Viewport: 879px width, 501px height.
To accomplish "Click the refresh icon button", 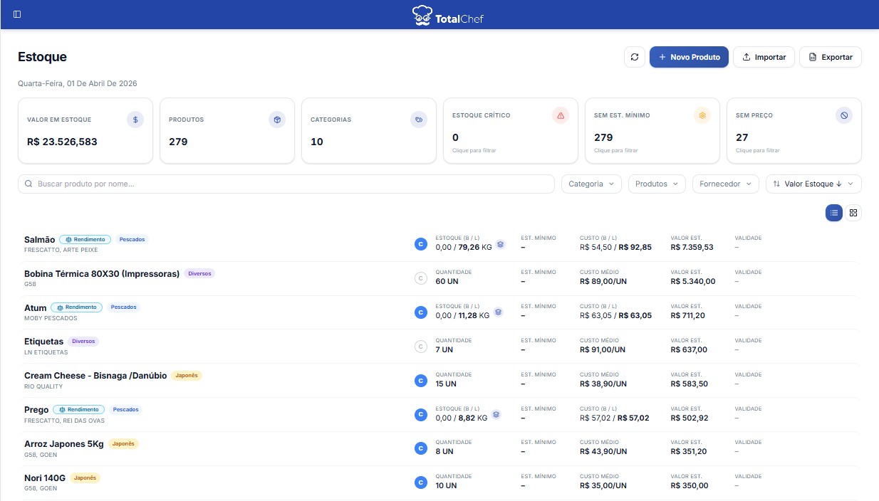I will (634, 57).
